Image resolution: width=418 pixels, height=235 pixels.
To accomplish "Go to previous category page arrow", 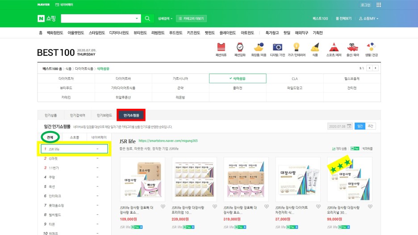I will [369, 68].
